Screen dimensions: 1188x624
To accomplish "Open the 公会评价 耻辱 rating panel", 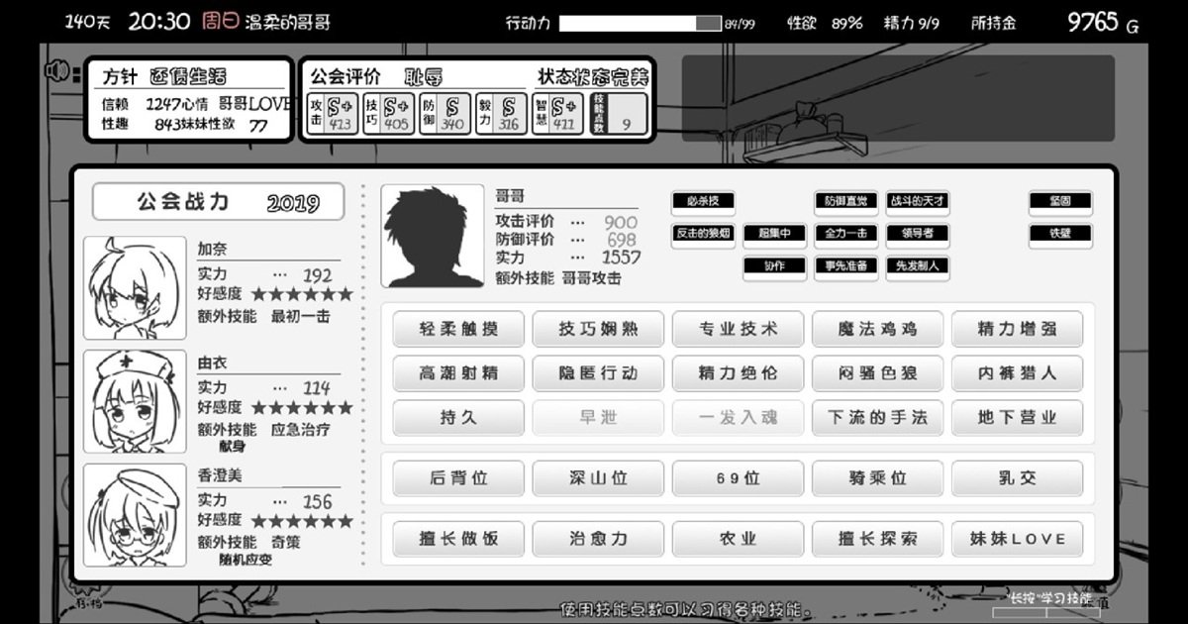I will [371, 74].
